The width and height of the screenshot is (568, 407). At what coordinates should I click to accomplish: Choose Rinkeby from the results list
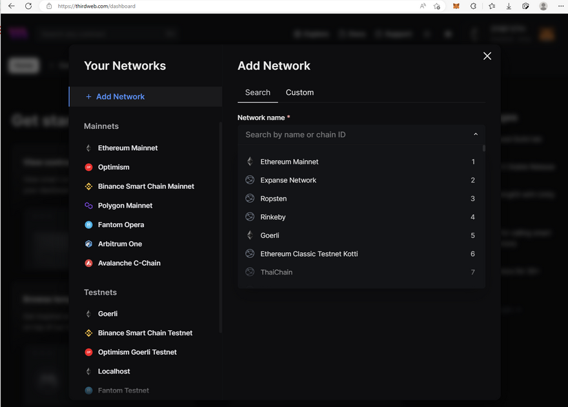[x=360, y=217]
